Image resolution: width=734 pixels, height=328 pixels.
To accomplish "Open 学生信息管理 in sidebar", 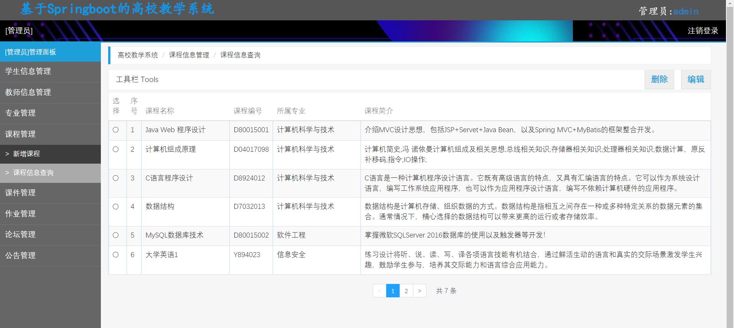I will [50, 72].
